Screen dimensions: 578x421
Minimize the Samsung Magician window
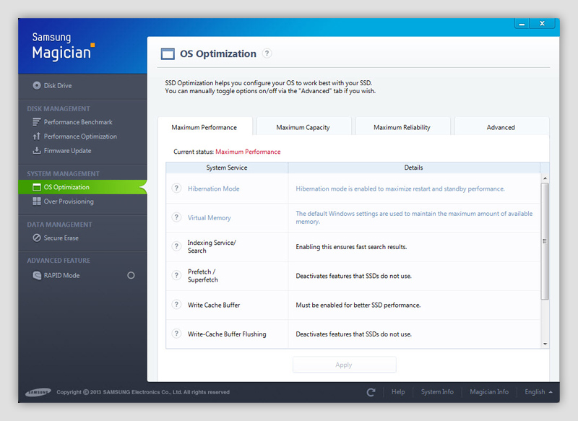[522, 24]
